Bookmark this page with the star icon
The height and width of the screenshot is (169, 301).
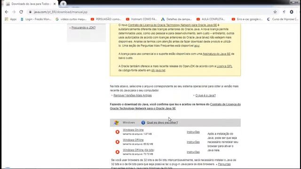(275, 12)
